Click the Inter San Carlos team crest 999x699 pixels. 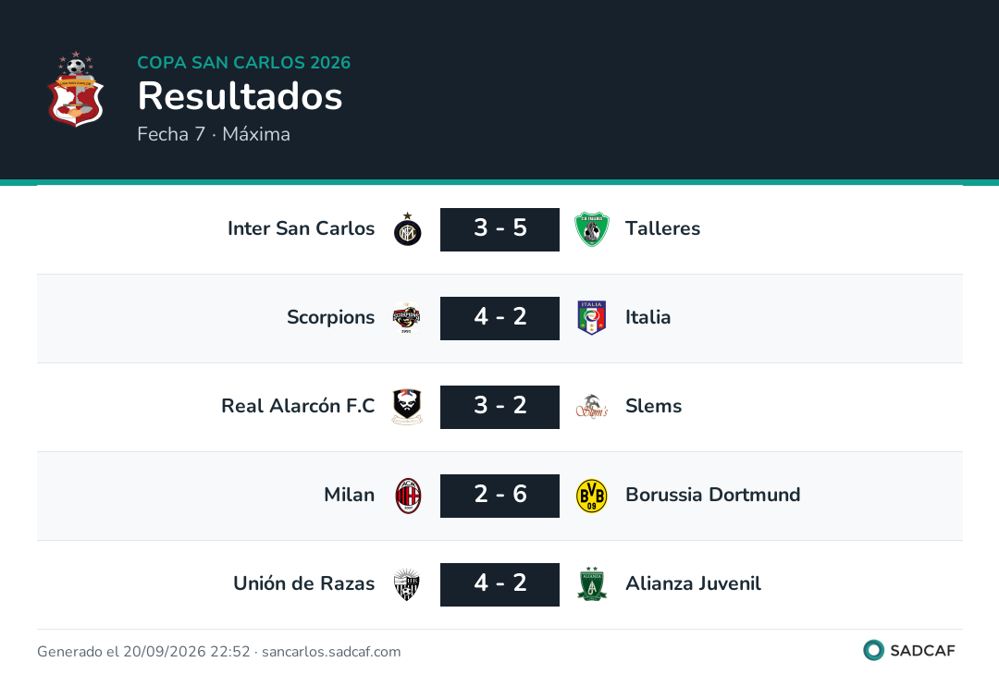pyautogui.click(x=407, y=229)
